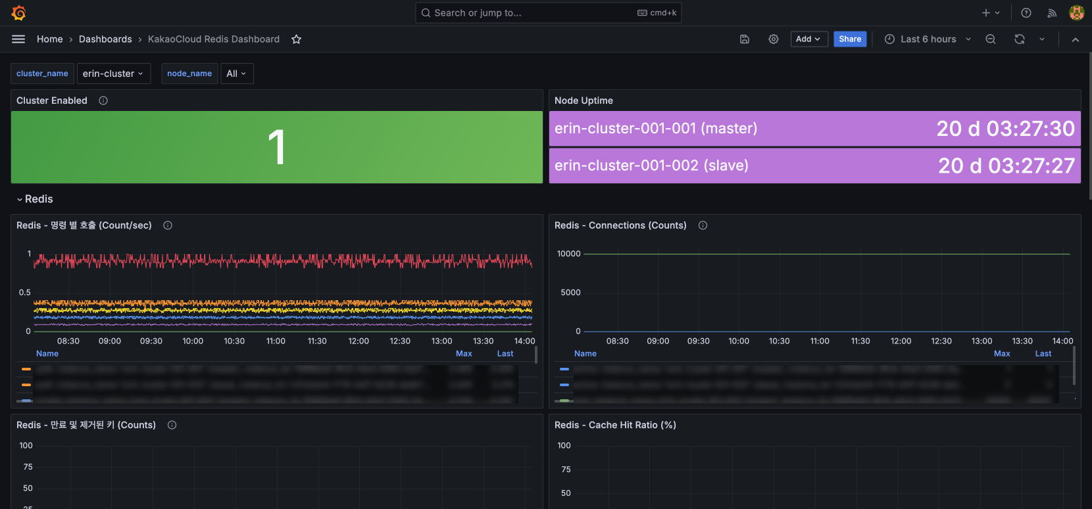Screen dimensions: 1092x509
Task: Open the user profile avatar
Action: pyautogui.click(x=1077, y=12)
